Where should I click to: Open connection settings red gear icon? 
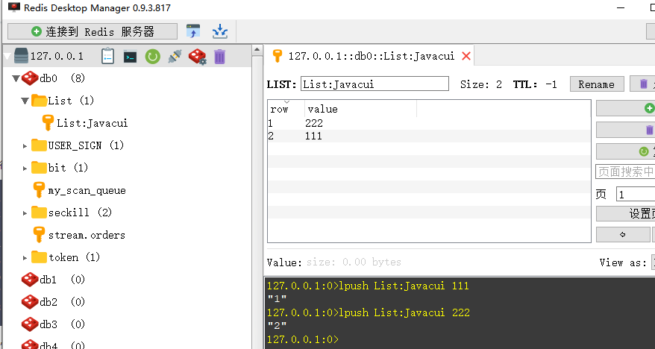(197, 56)
